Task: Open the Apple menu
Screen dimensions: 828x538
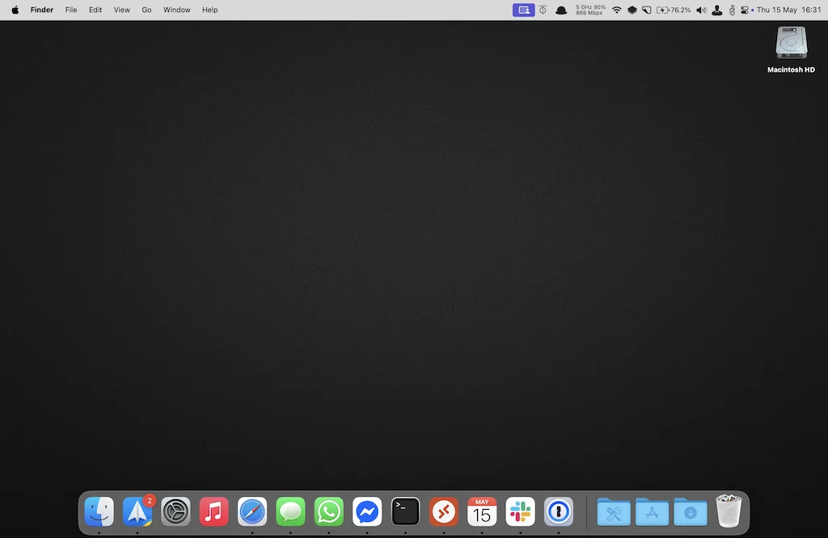Action: [15, 10]
